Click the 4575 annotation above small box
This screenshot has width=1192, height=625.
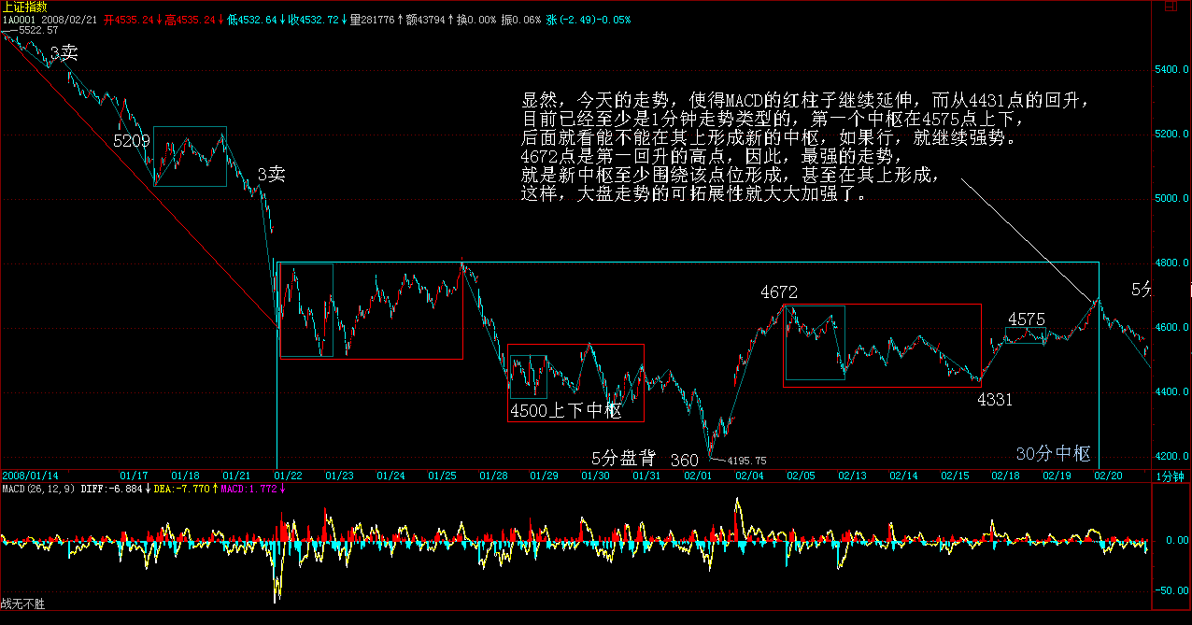[x=1026, y=320]
